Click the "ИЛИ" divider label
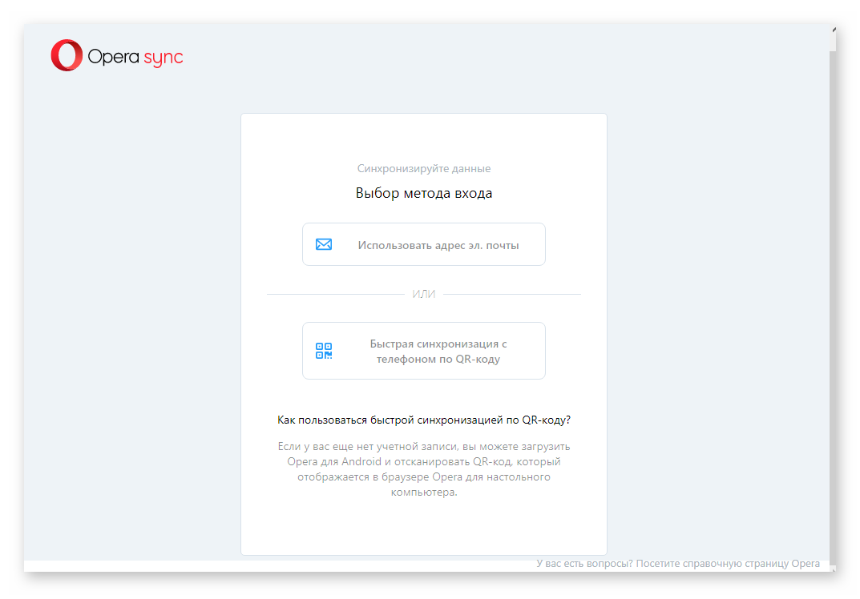This screenshot has height=599, width=860. (x=423, y=294)
